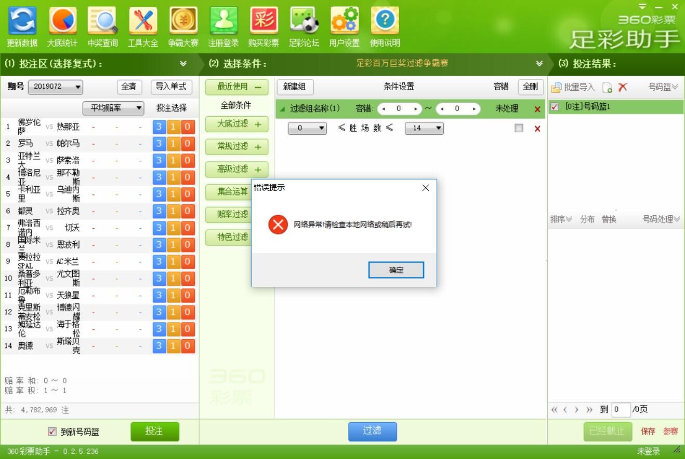Image resolution: width=685 pixels, height=459 pixels.
Task: Collapse the 选择条件 panel chevron
Action: tap(539, 63)
